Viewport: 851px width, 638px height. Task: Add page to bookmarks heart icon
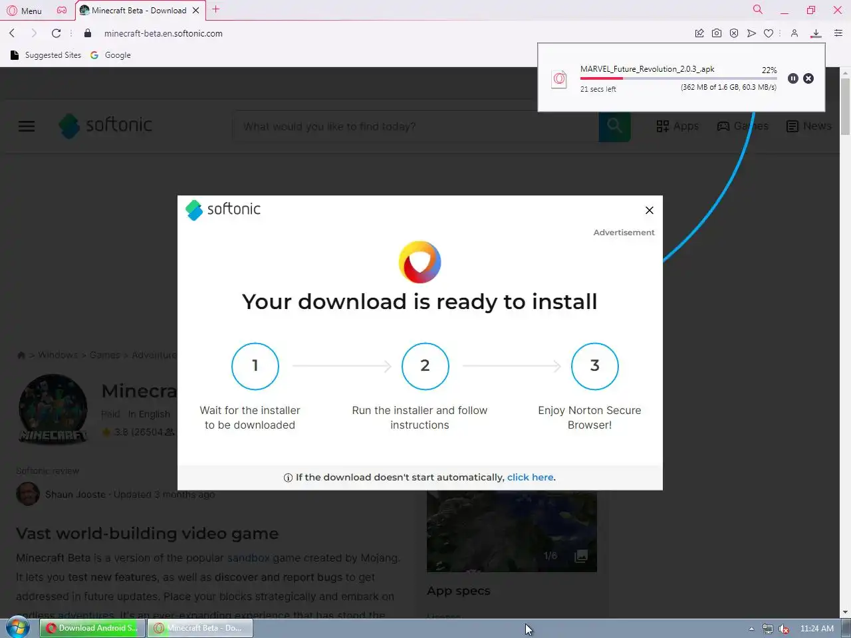pos(769,33)
